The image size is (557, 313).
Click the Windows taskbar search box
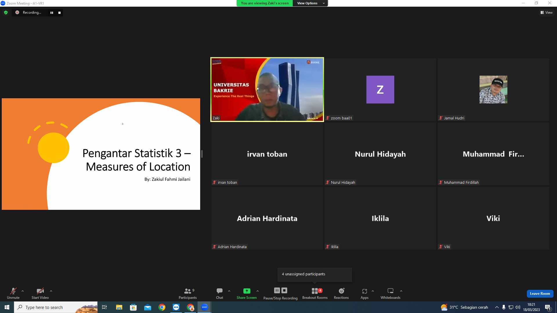tap(56, 307)
